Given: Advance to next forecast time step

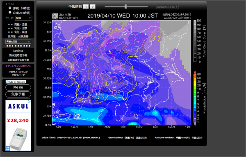Looking at the screenshot, I should pos(93,7).
